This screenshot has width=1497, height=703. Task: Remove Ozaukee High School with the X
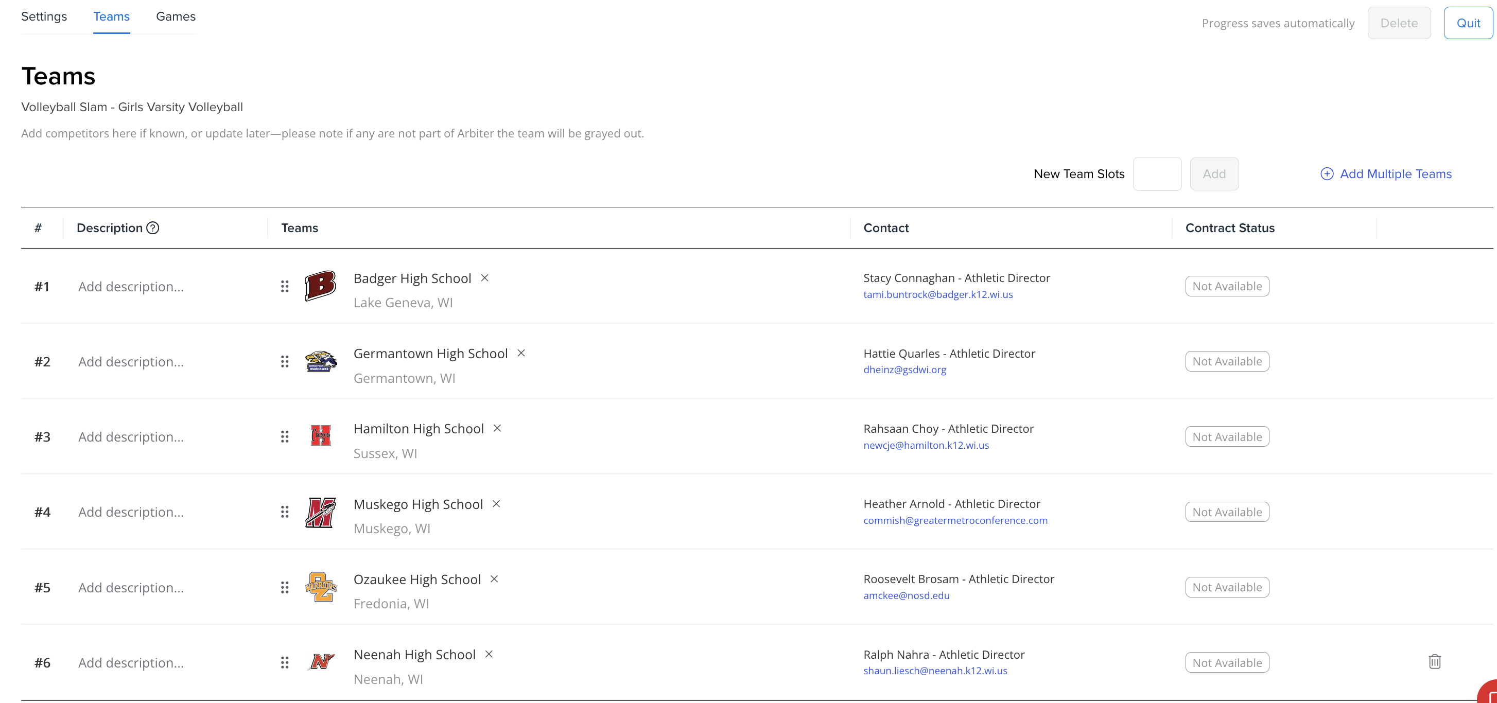point(494,579)
